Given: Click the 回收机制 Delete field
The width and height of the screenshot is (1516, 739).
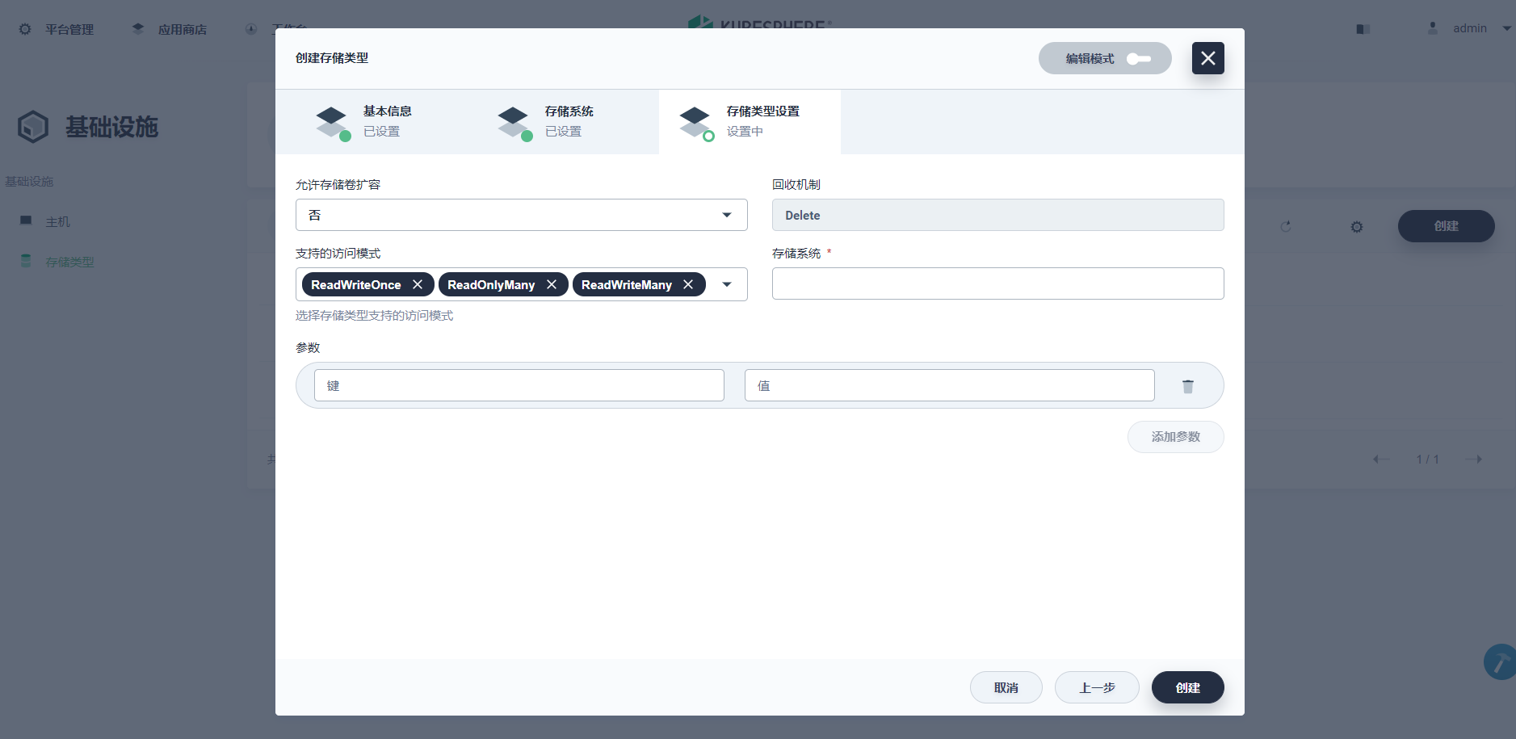Looking at the screenshot, I should point(997,215).
